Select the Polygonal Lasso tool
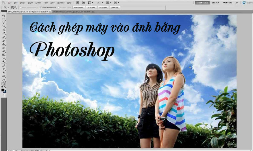The image size is (253, 151). pyautogui.click(x=3, y=23)
